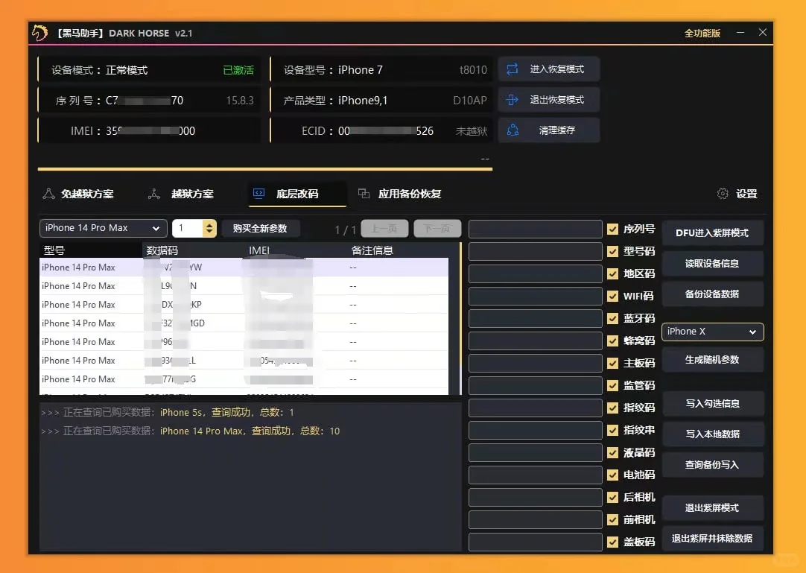
Task: Toggle the WIFI码 checkbox
Action: (x=613, y=296)
